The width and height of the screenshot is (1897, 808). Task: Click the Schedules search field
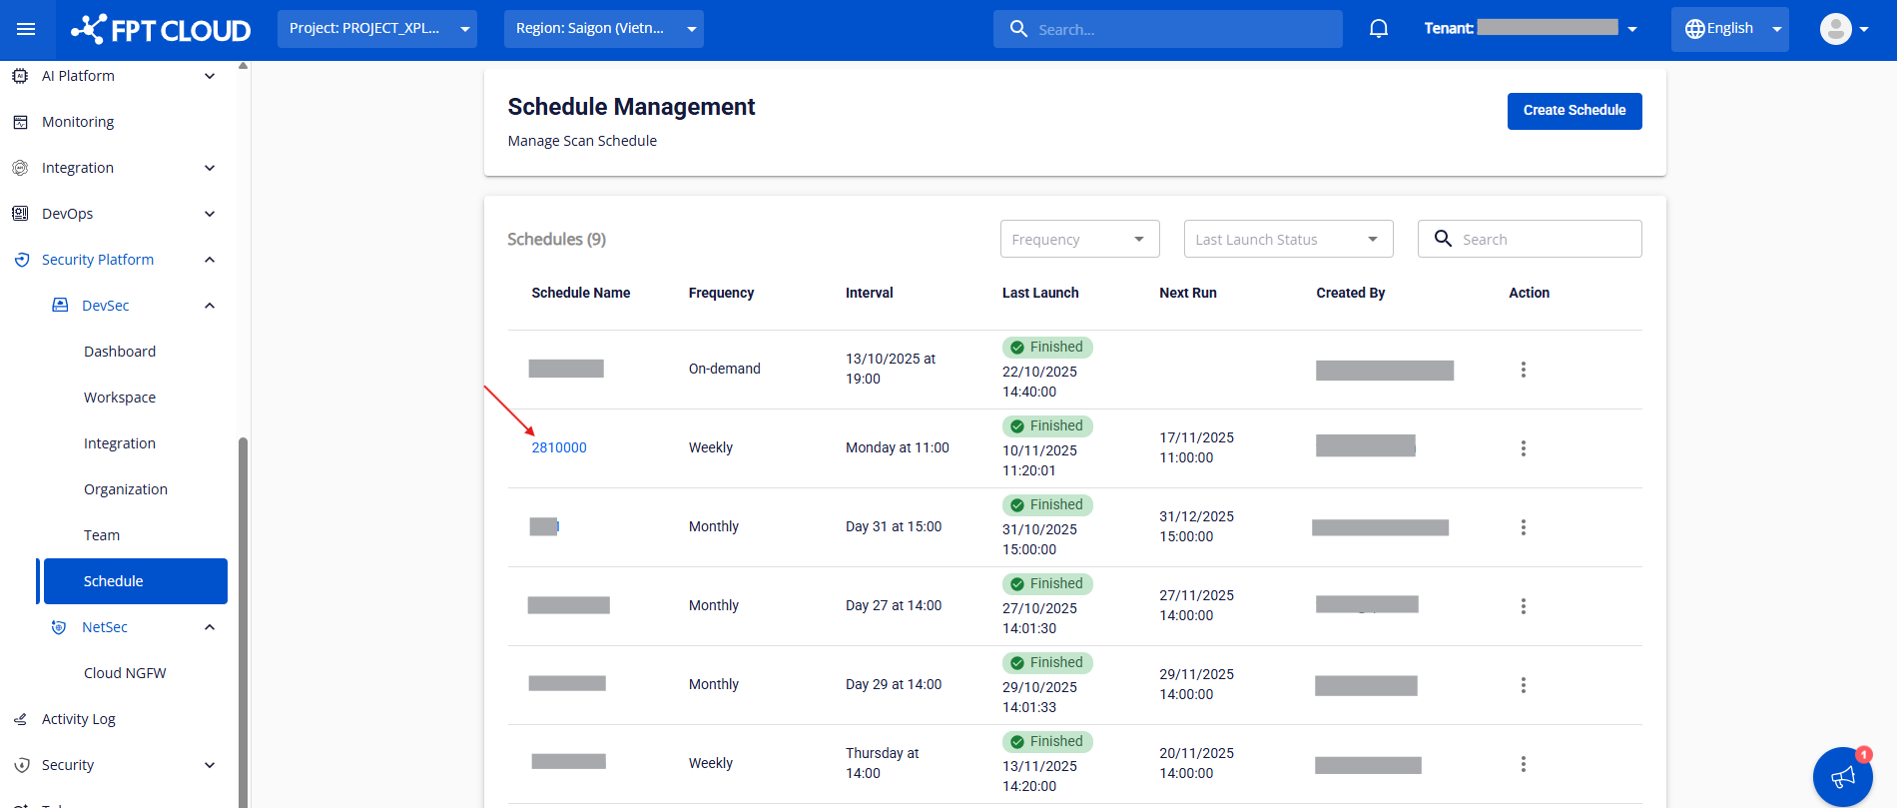1543,240
